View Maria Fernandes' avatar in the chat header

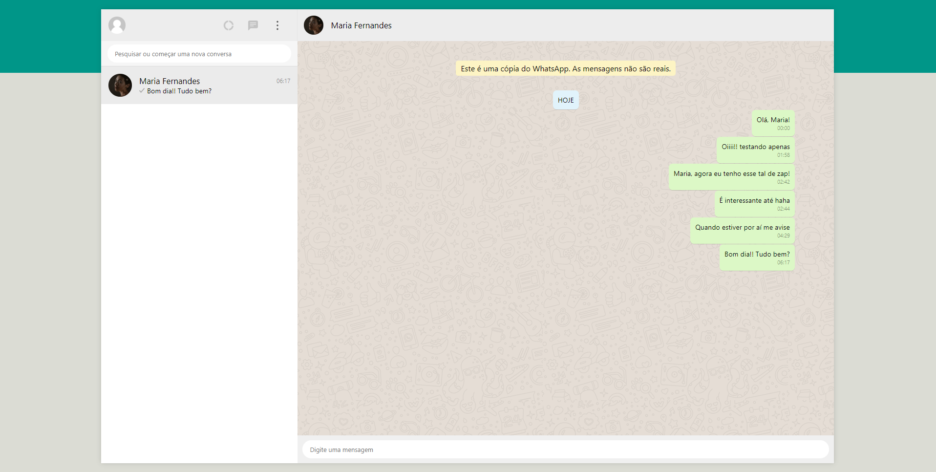tap(313, 25)
